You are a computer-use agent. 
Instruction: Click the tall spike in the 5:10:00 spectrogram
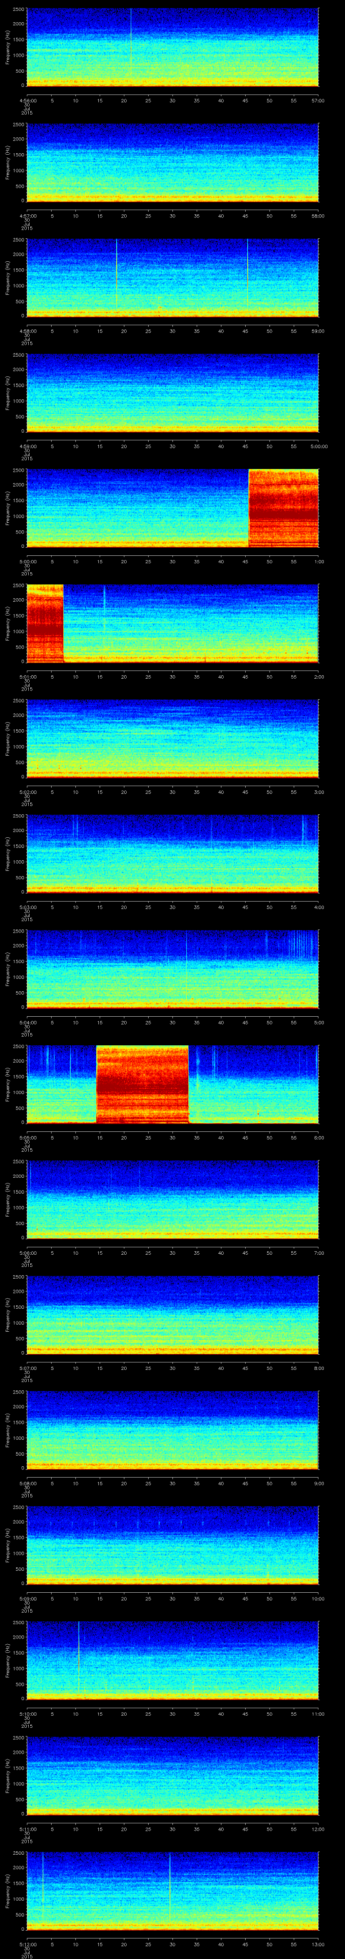click(x=79, y=1658)
